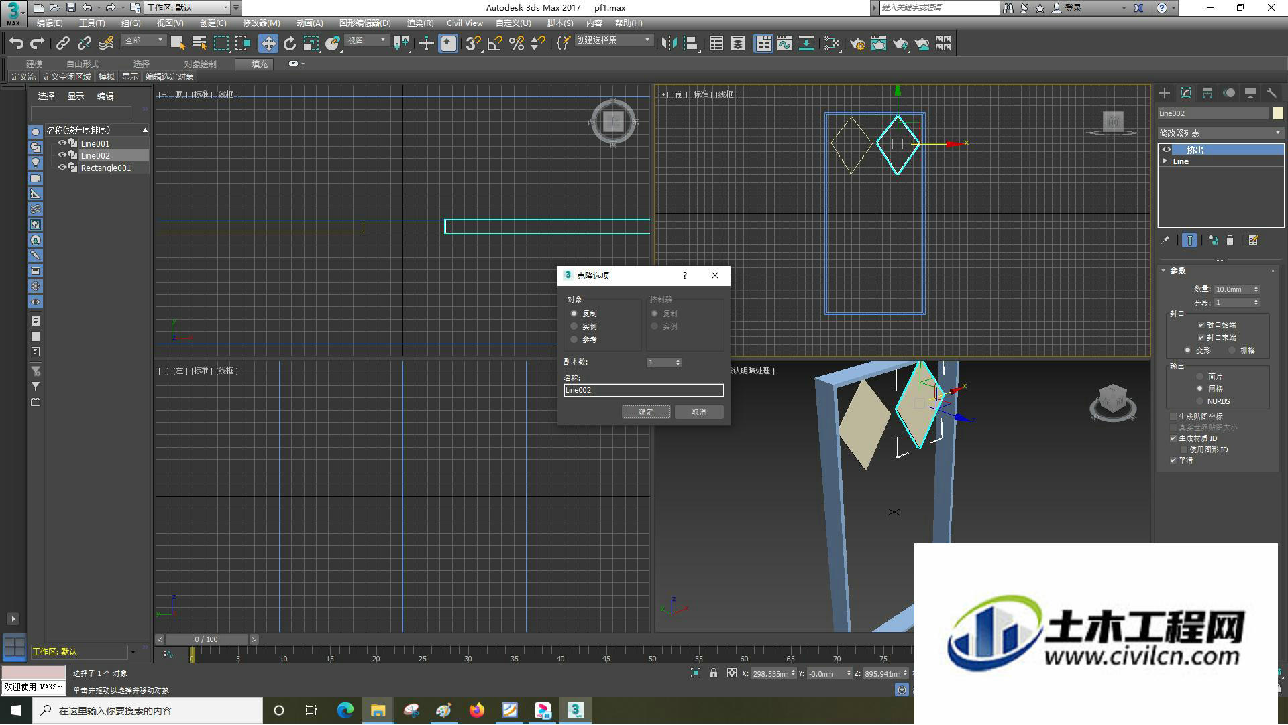Open 3ds Max from Windows taskbar

576,710
